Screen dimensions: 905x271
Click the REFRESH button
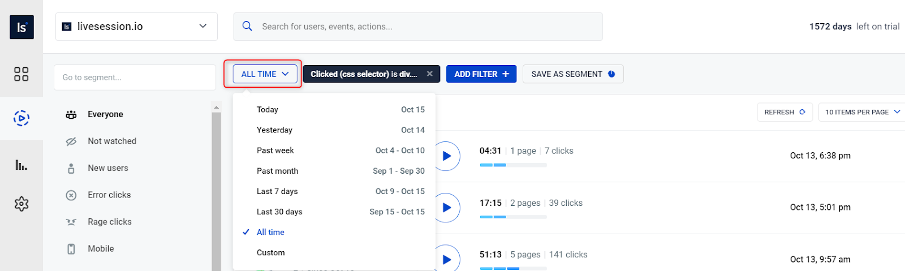coord(785,112)
